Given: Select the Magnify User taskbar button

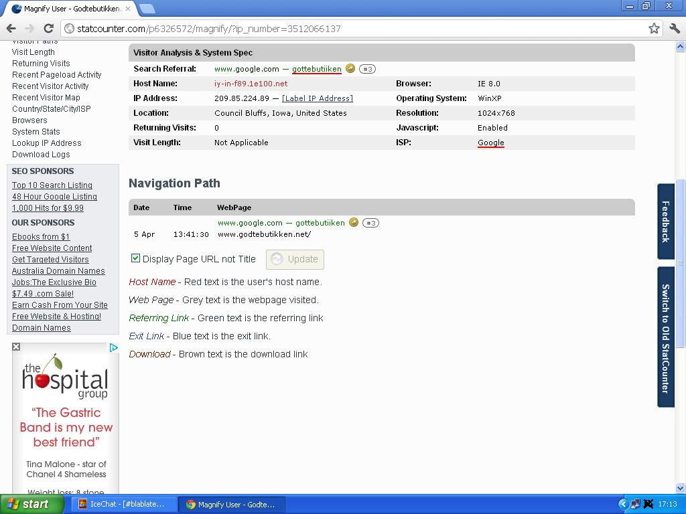Looking at the screenshot, I should click(232, 505).
